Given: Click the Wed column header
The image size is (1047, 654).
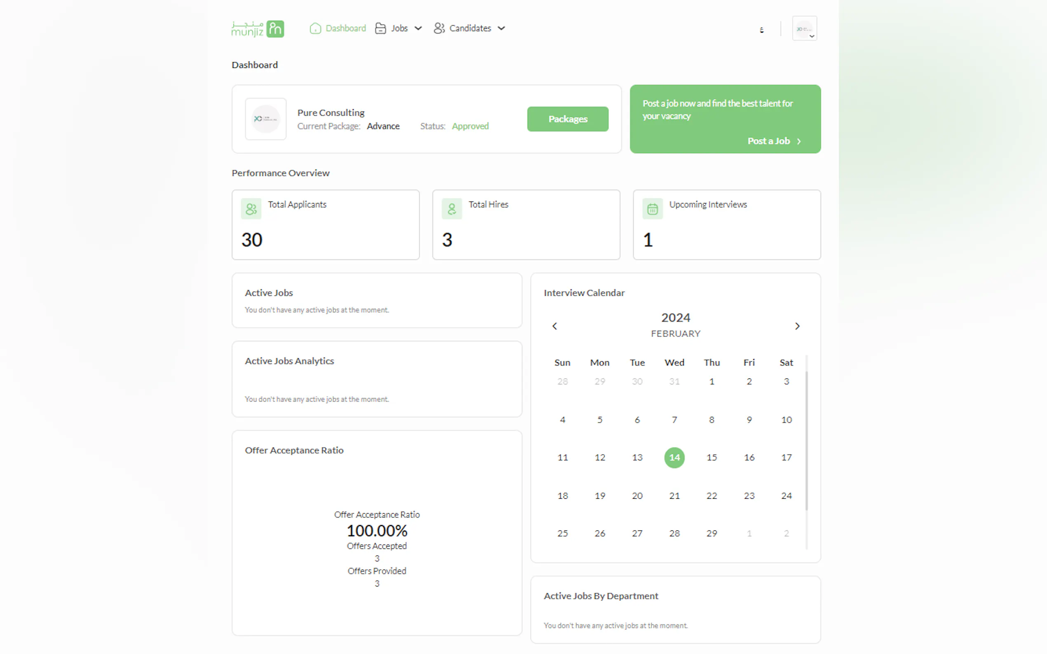Looking at the screenshot, I should [674, 363].
